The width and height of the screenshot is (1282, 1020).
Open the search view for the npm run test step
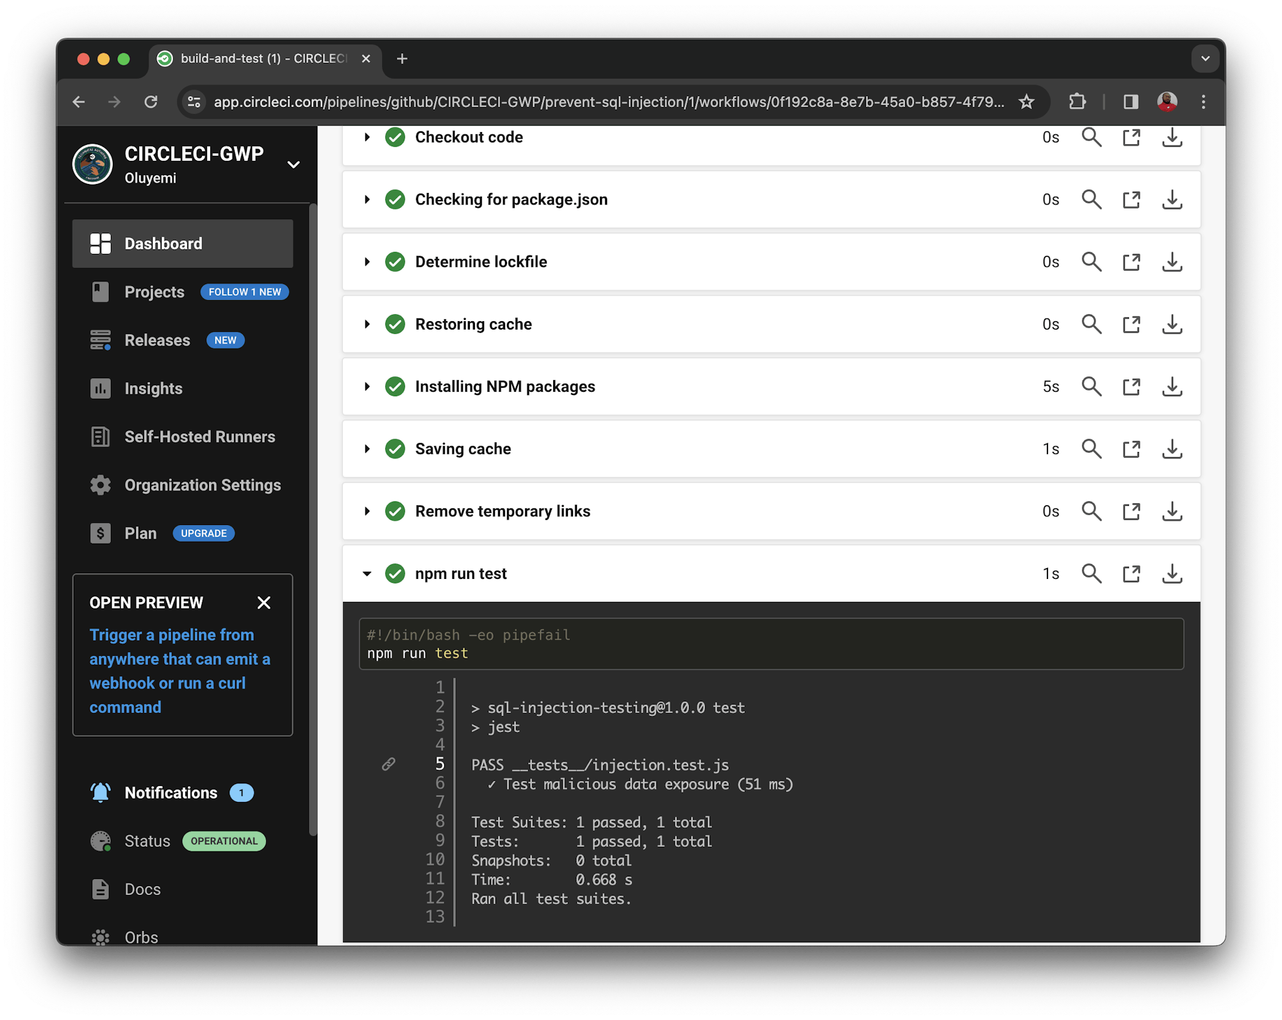pyautogui.click(x=1092, y=573)
